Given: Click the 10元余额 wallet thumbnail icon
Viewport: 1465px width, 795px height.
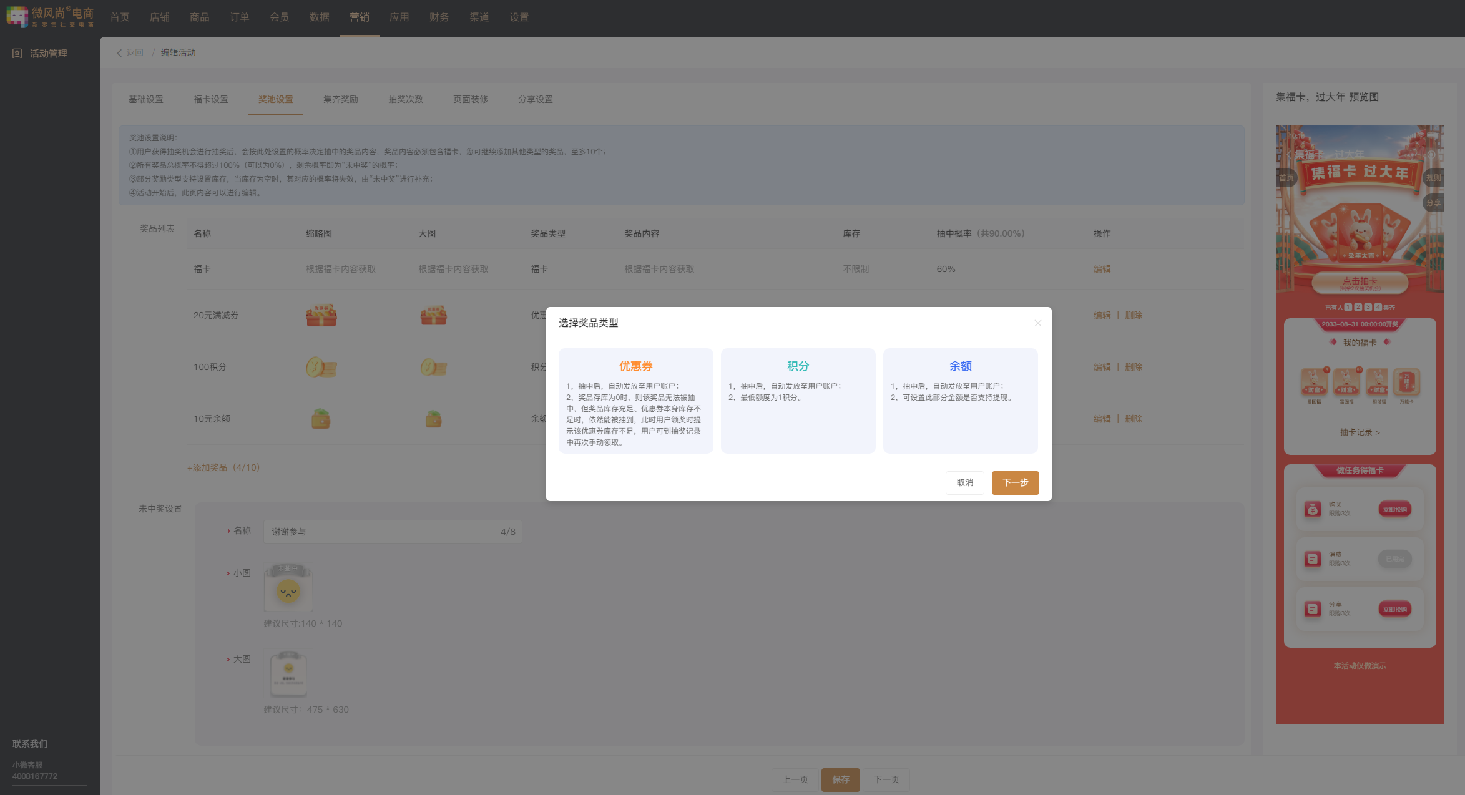Looking at the screenshot, I should (321, 419).
